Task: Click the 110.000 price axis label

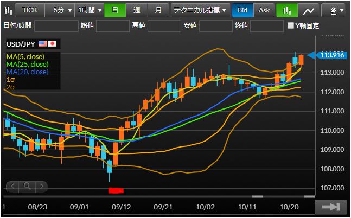Action: pos(332,131)
